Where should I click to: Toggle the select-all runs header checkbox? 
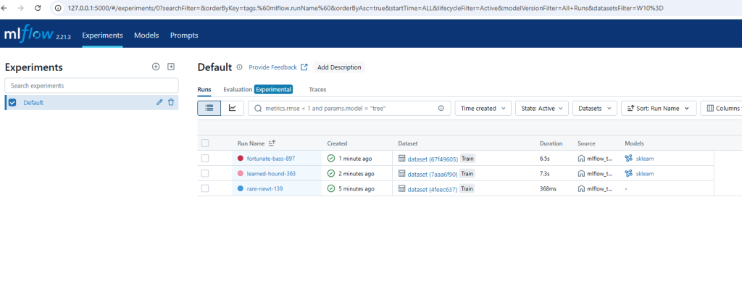tap(205, 143)
